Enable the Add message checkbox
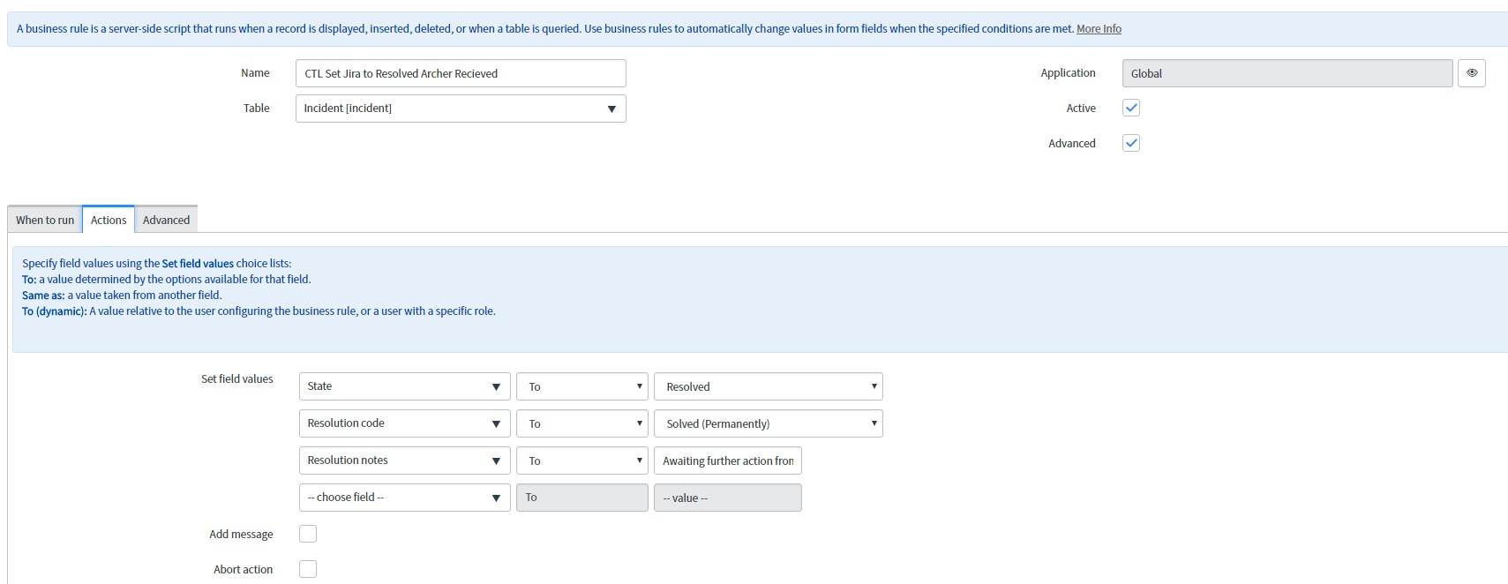 coord(308,534)
